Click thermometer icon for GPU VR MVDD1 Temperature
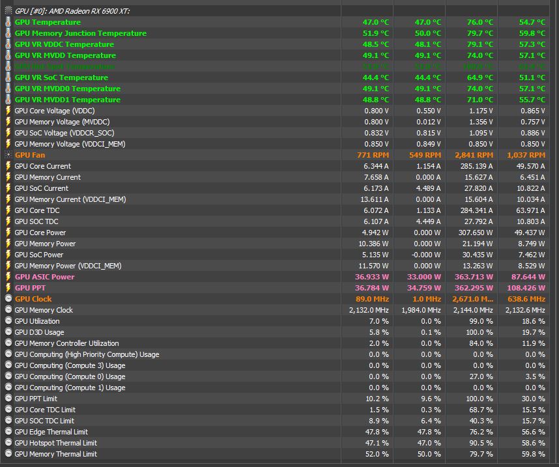The width and height of the screenshot is (559, 467). [x=8, y=100]
